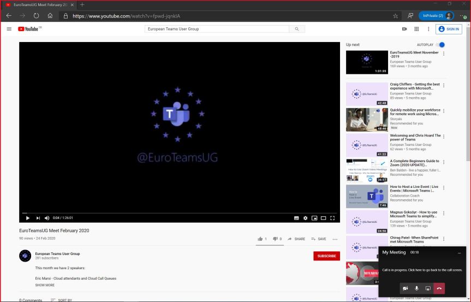This screenshot has height=302, width=471.
Task: Open the YouTube apps grid icon
Action: click(416, 29)
